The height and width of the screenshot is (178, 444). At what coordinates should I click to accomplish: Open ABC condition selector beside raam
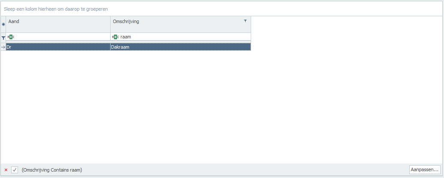point(116,37)
